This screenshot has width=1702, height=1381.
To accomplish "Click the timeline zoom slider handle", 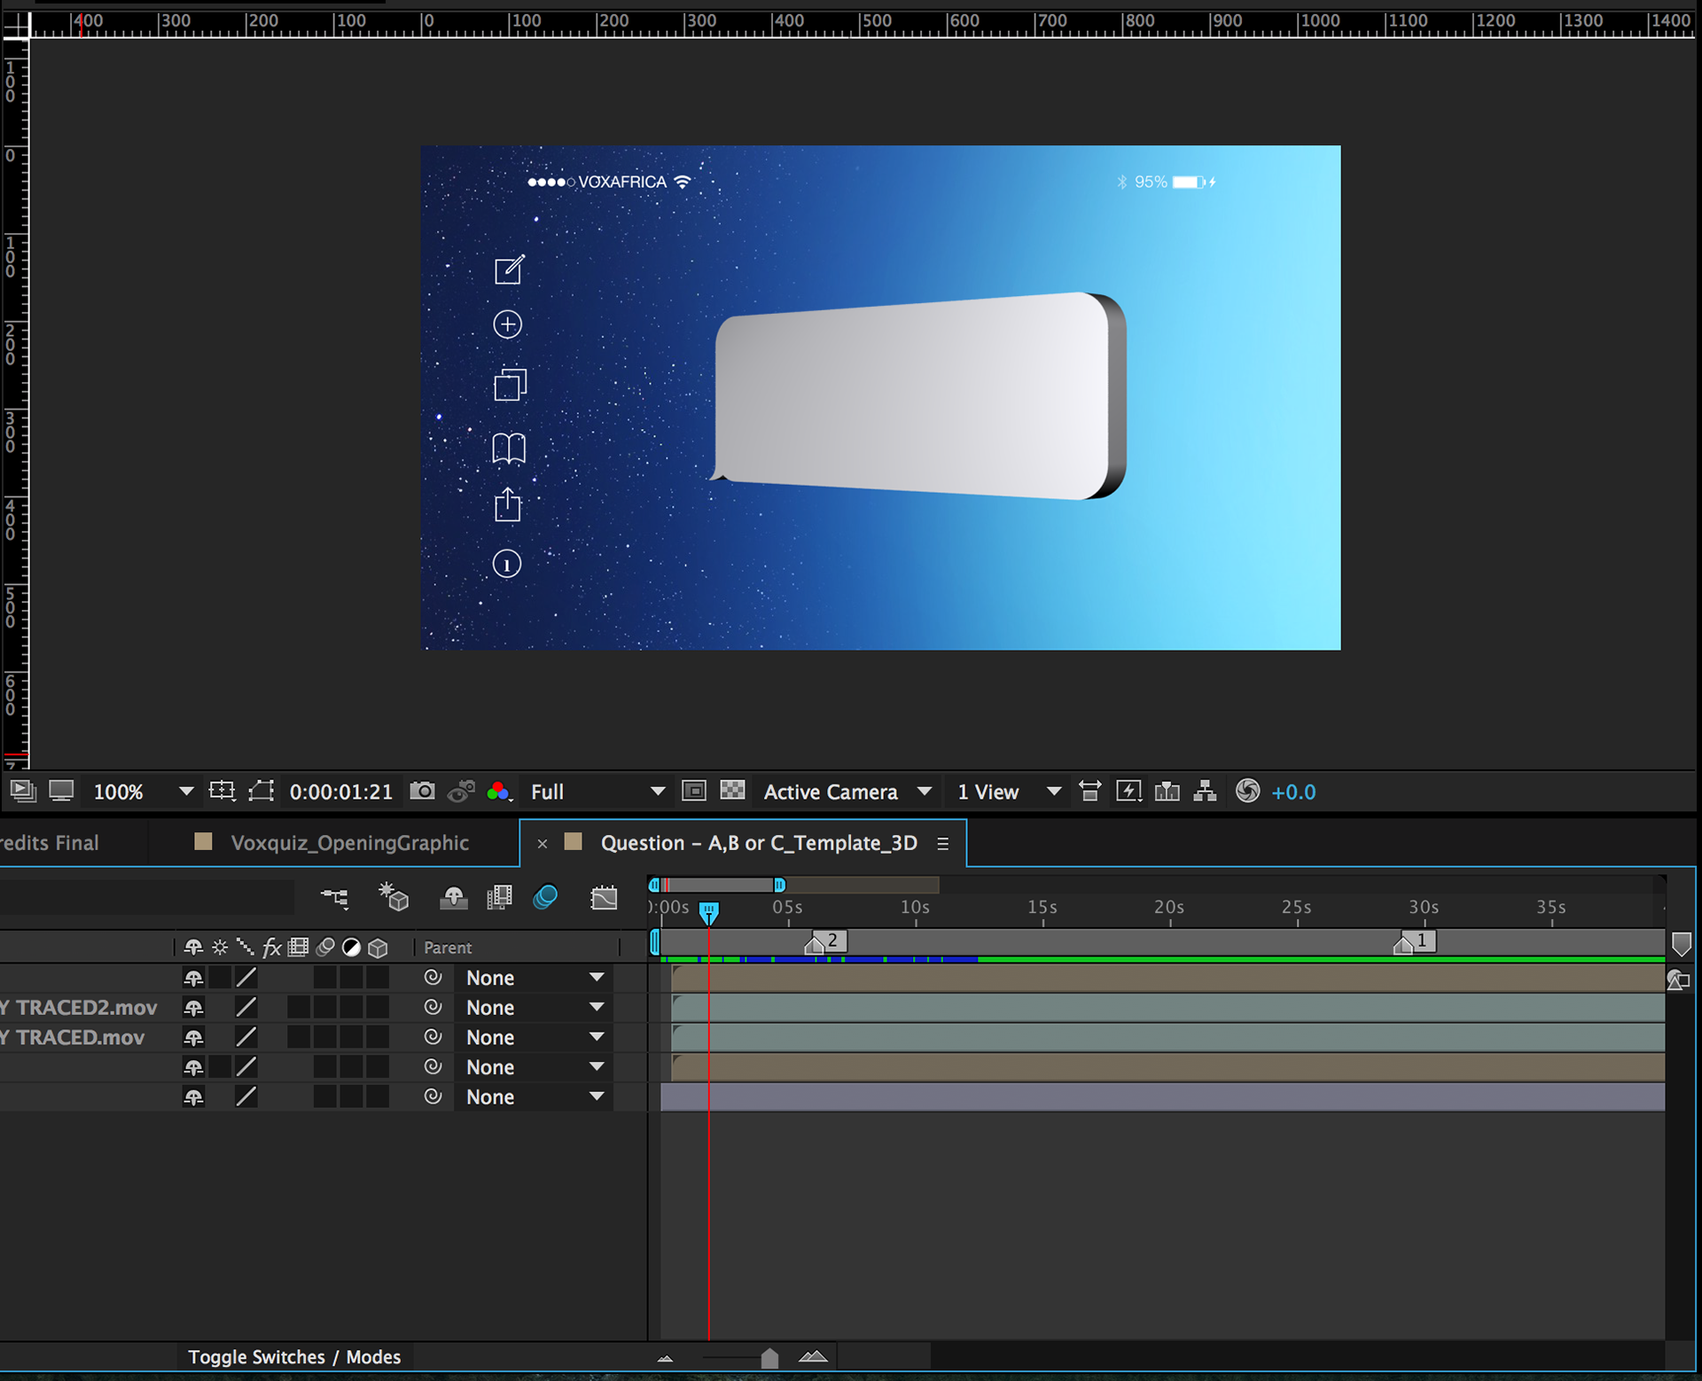I will (769, 1358).
